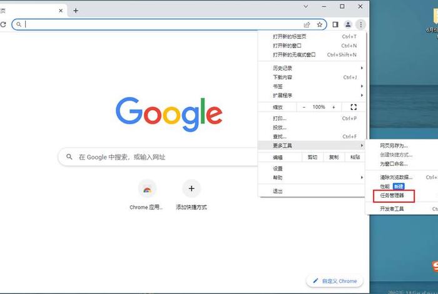
Task: Click the search icon in the address bar
Action: (x=18, y=24)
